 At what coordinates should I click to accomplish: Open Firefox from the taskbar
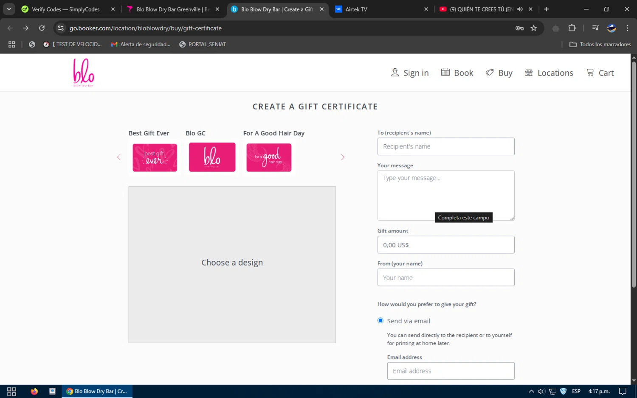(34, 391)
